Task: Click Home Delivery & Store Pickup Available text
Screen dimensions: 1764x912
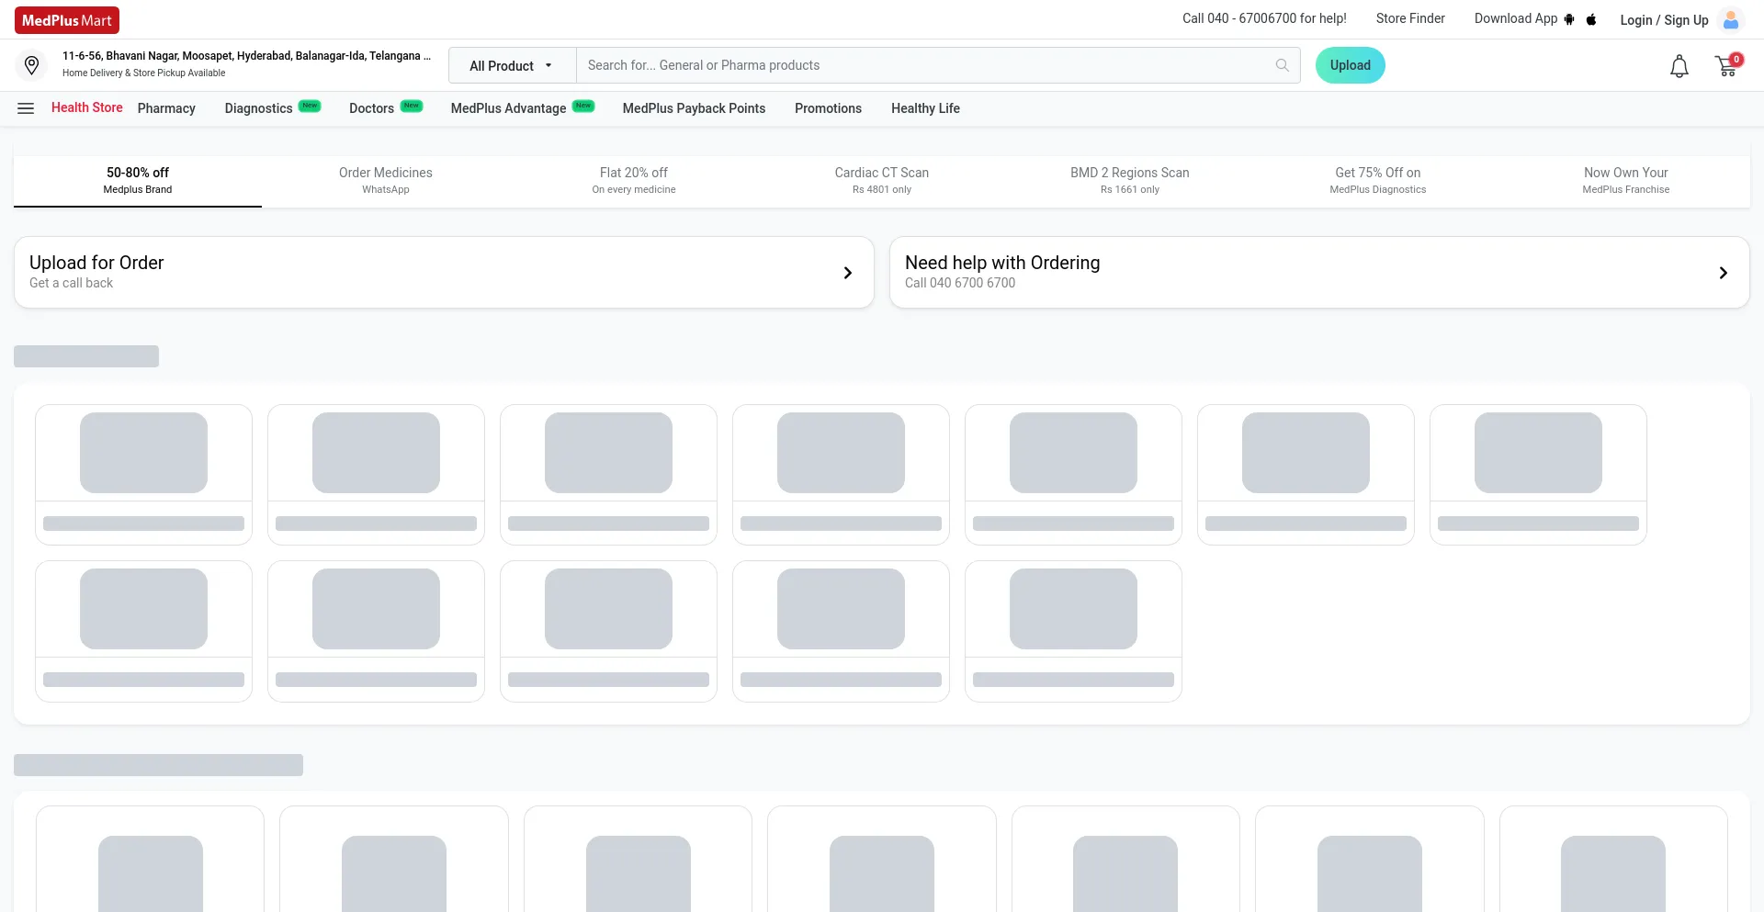Action: (x=144, y=73)
